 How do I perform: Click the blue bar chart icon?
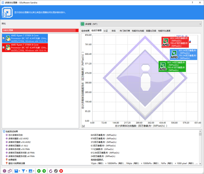point(30,171)
